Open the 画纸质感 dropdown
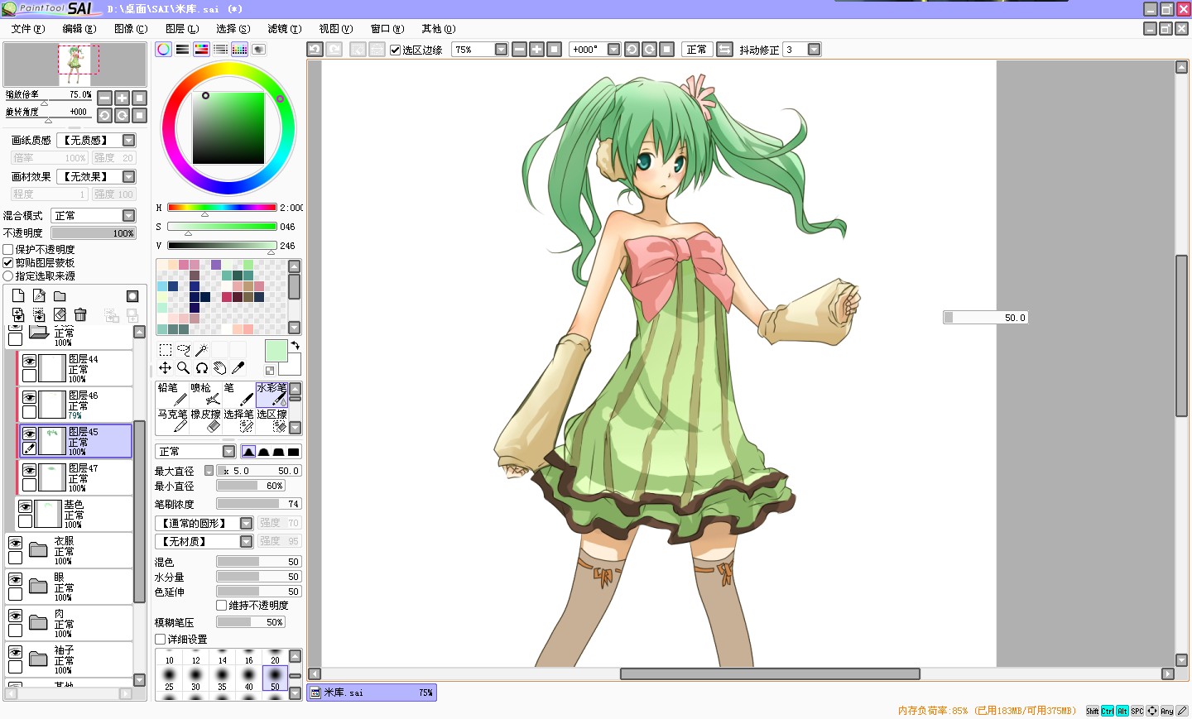This screenshot has height=719, width=1192. [x=129, y=141]
